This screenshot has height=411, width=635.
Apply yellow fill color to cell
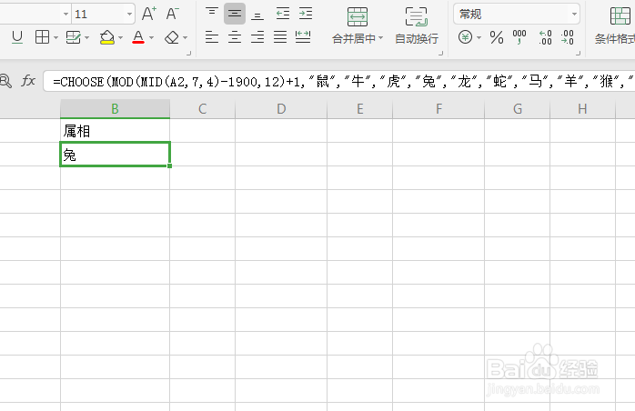coord(107,37)
